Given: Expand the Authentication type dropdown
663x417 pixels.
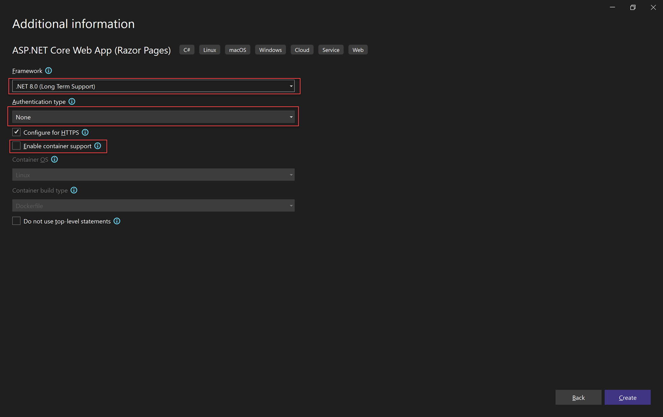Looking at the screenshot, I should tap(290, 117).
